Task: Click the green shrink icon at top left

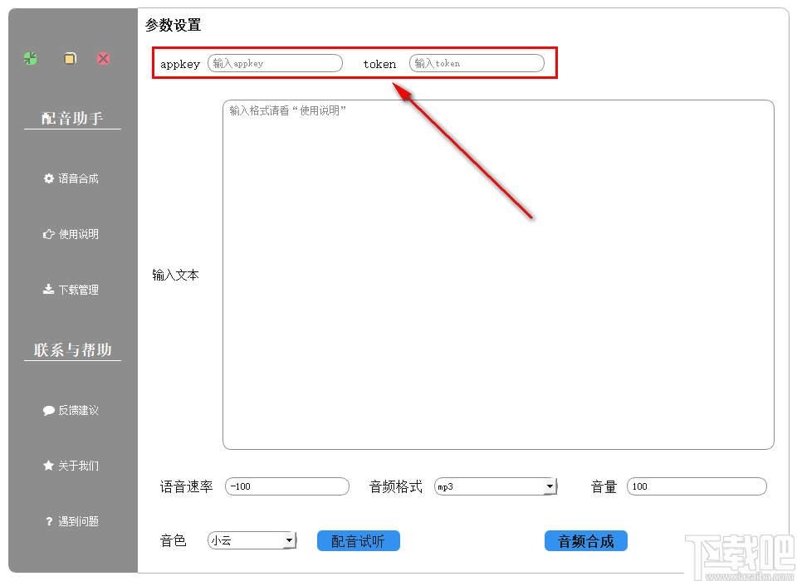Action: [30, 58]
